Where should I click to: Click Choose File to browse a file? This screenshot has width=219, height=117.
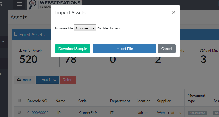pyautogui.click(x=85, y=28)
